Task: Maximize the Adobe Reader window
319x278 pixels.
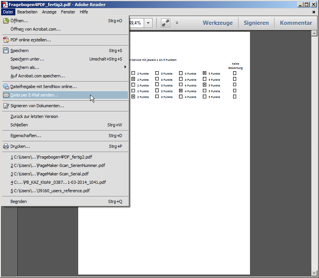Action: pyautogui.click(x=307, y=4)
